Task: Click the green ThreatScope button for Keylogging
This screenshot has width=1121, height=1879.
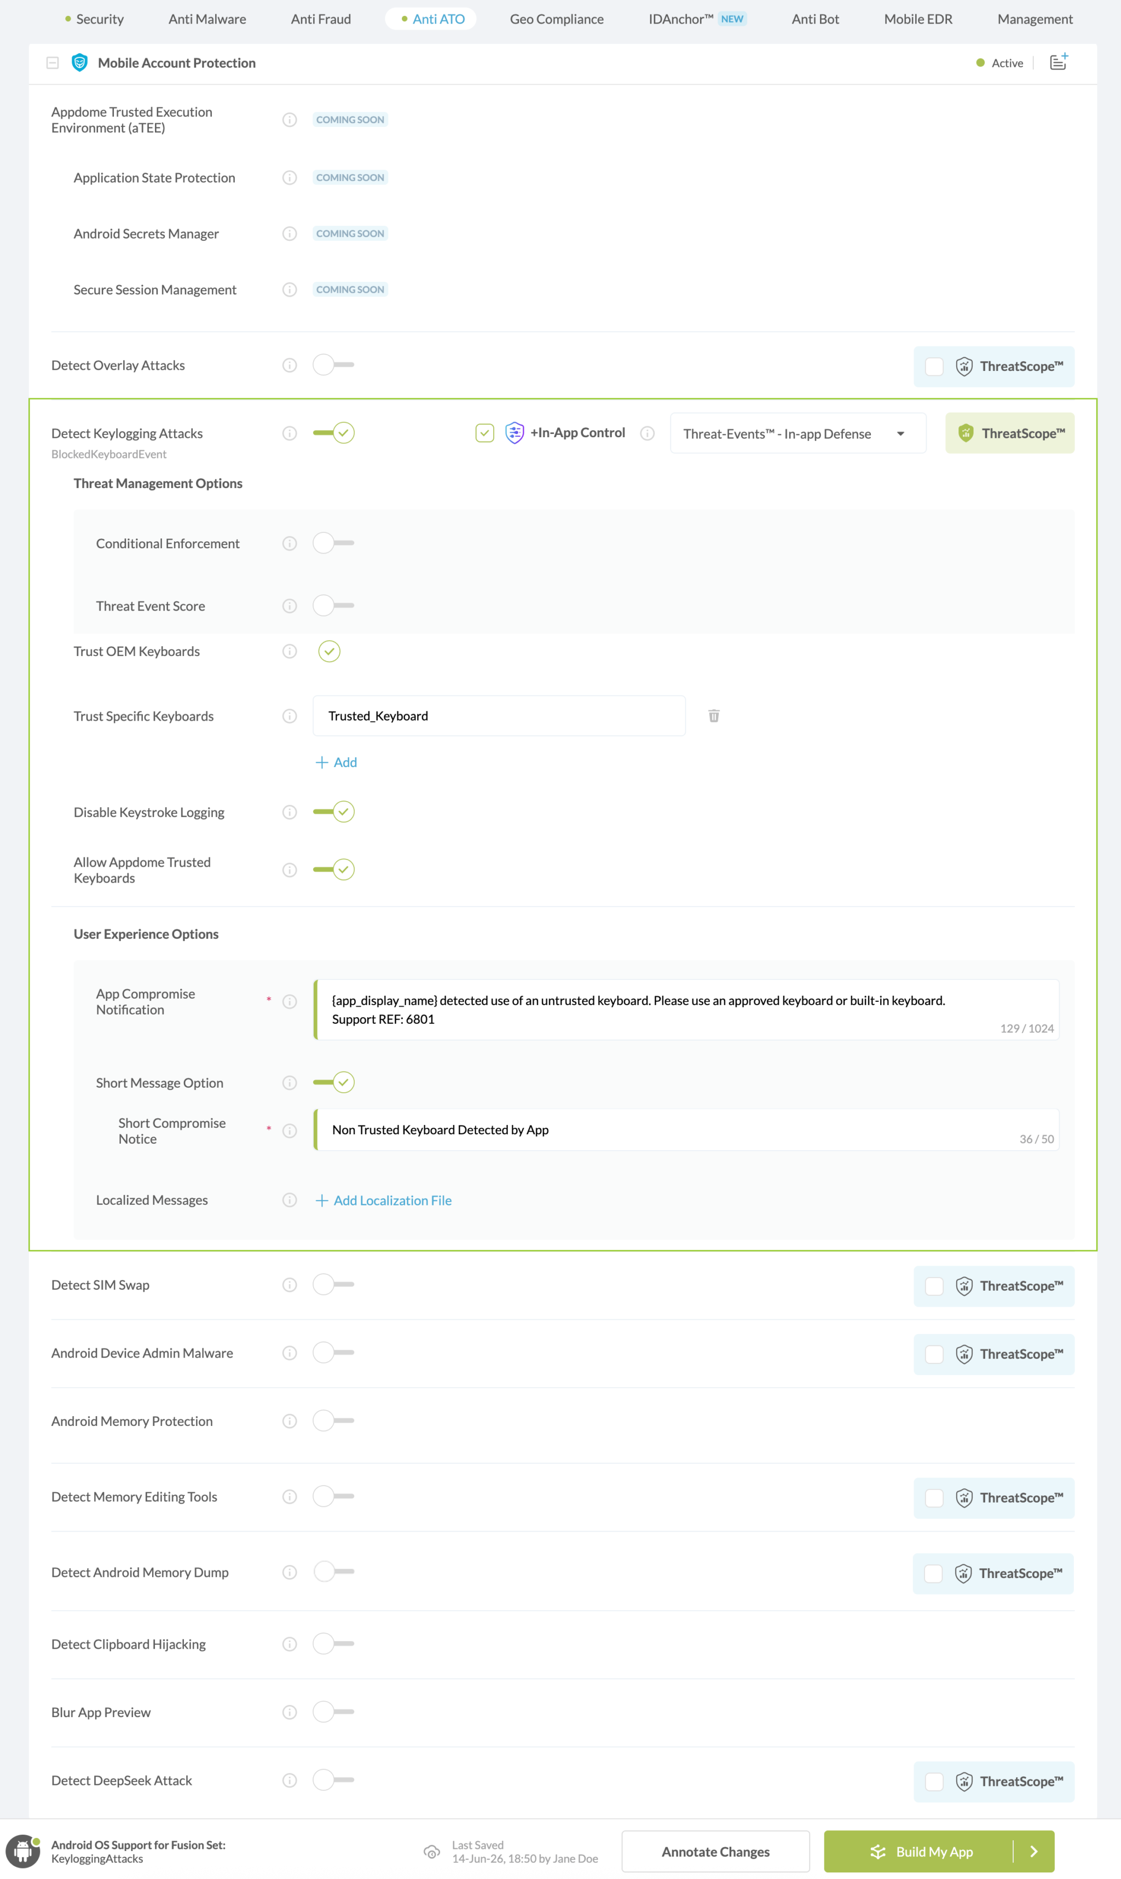Action: 1009,433
